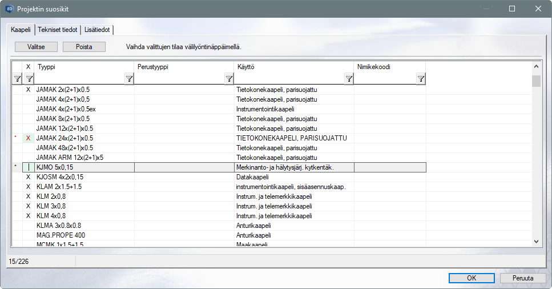Switch to the Tekniset tiedot tab
The height and width of the screenshot is (289, 552).
click(58, 30)
